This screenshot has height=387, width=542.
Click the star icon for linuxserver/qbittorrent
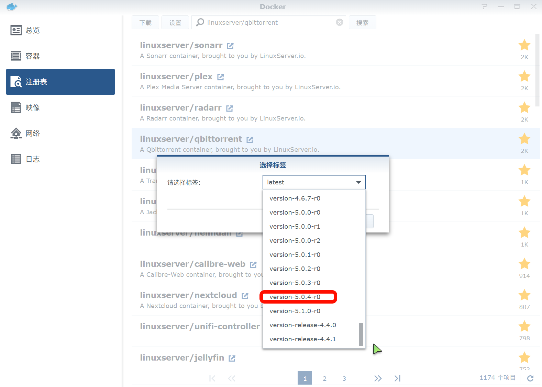pyautogui.click(x=524, y=139)
